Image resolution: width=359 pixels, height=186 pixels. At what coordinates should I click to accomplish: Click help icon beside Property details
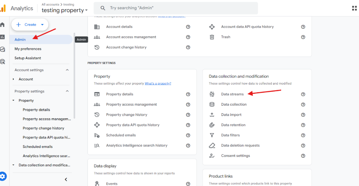[188, 94]
